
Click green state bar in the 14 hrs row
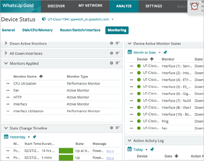click(66, 151)
